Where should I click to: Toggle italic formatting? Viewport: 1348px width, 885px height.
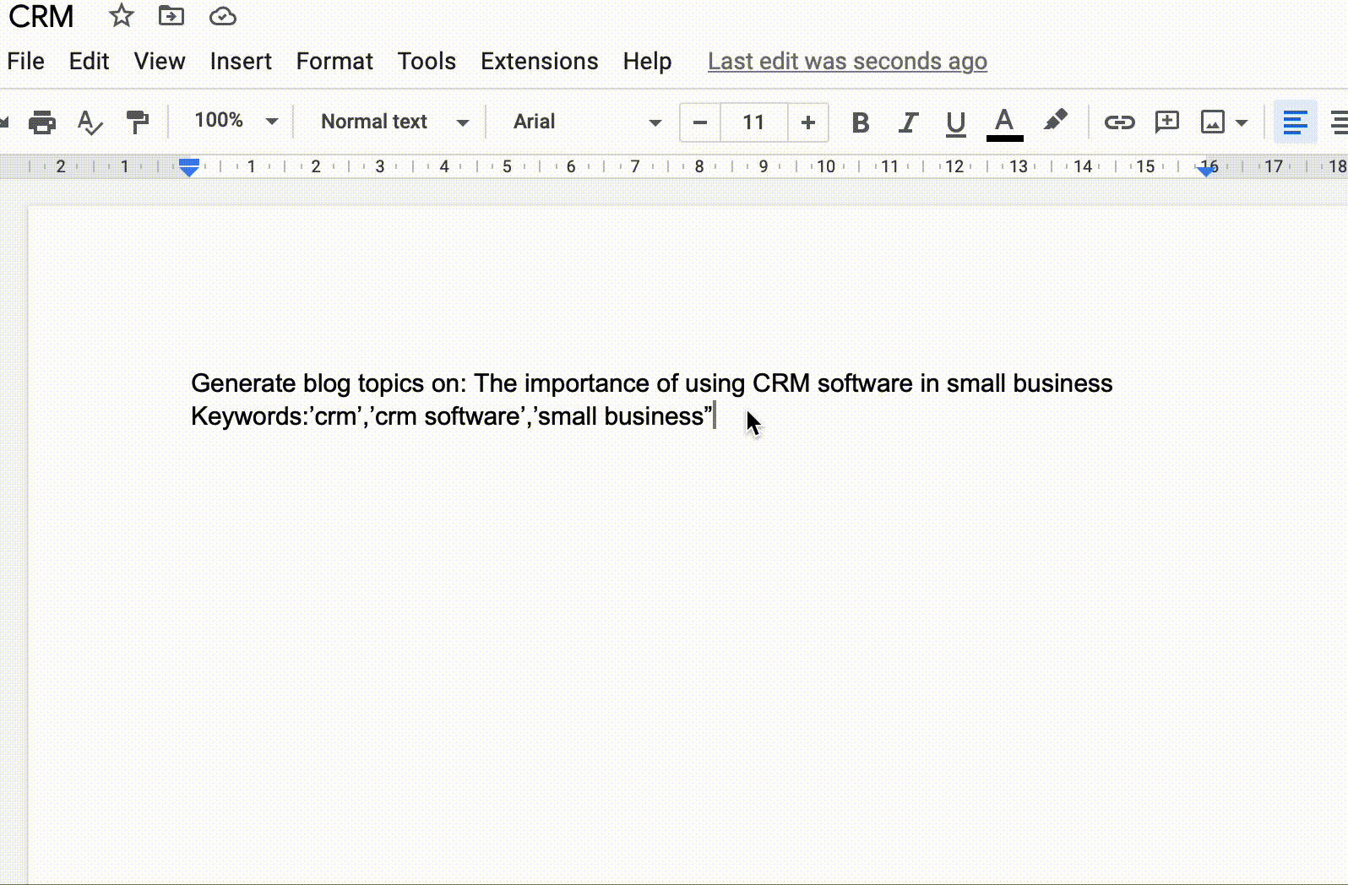coord(908,122)
